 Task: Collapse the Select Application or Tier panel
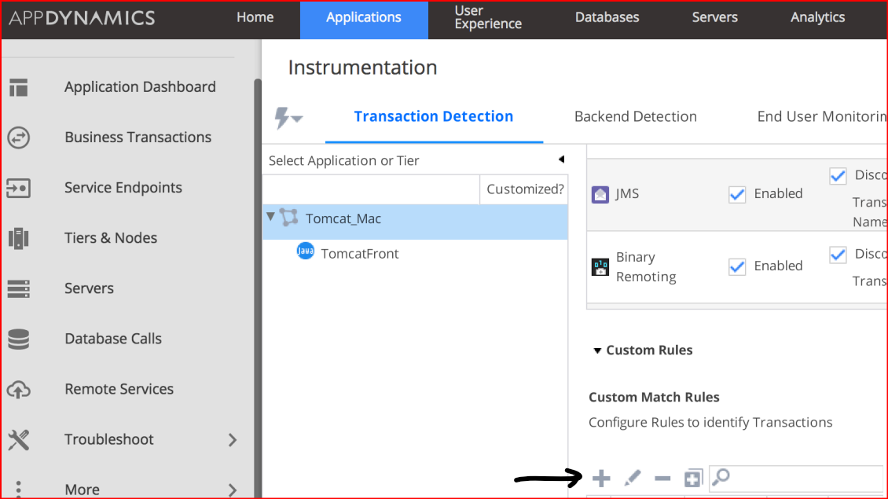point(561,160)
